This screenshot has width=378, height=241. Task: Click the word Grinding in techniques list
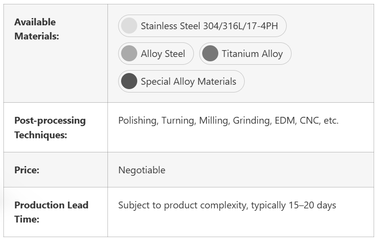tap(251, 120)
